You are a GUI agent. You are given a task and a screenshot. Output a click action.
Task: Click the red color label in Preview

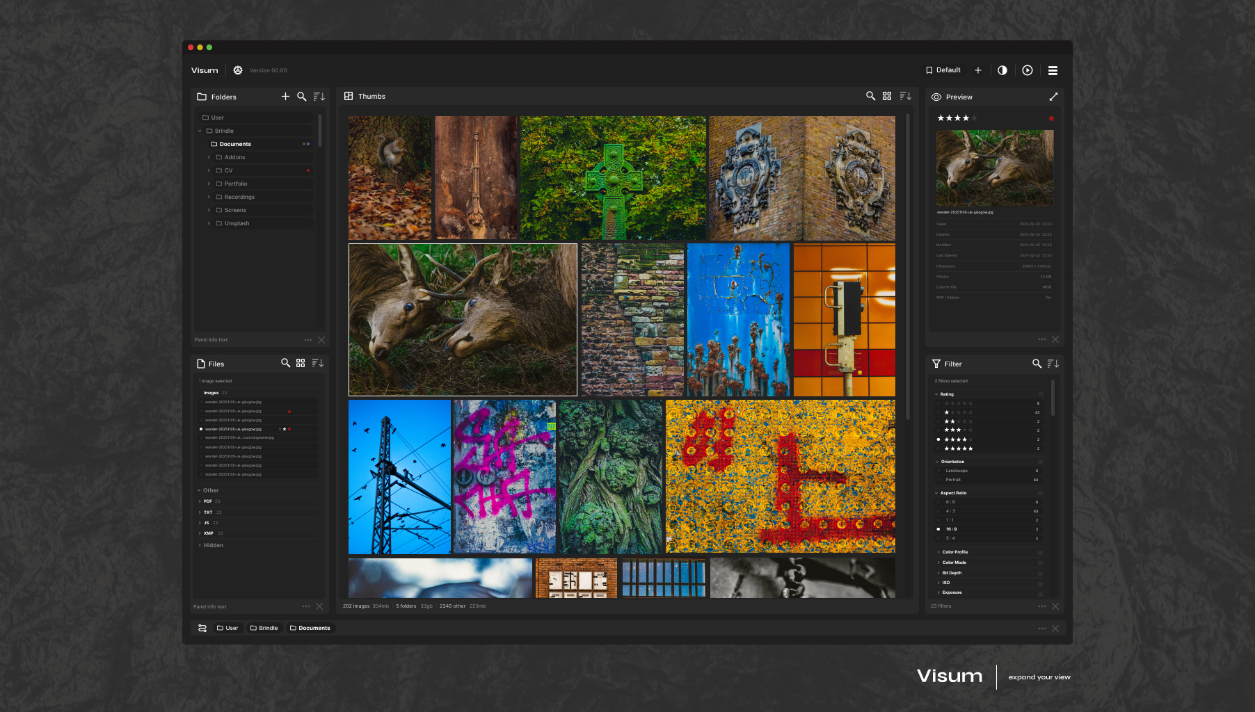click(1051, 118)
